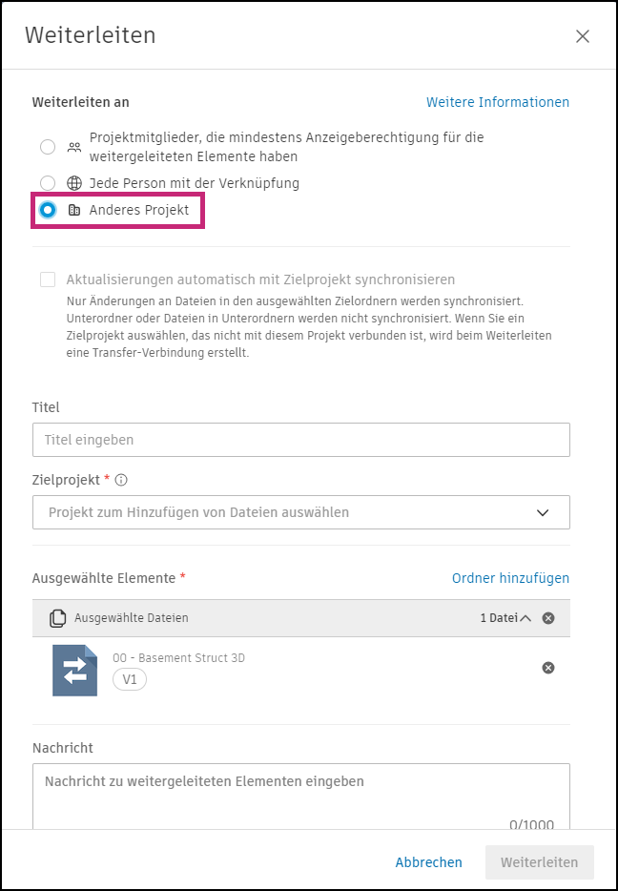Click the X in the Ausgewählte Dateien header

[548, 618]
